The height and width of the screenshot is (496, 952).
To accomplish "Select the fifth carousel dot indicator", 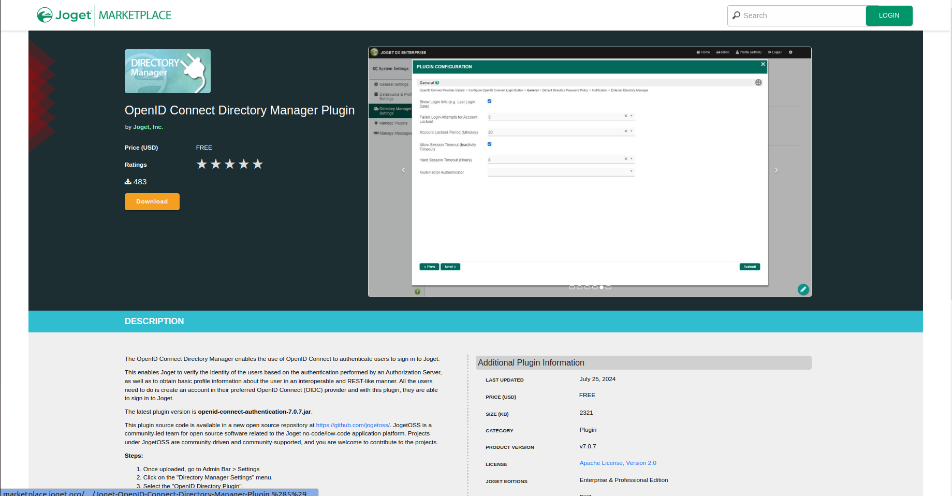I will point(601,287).
